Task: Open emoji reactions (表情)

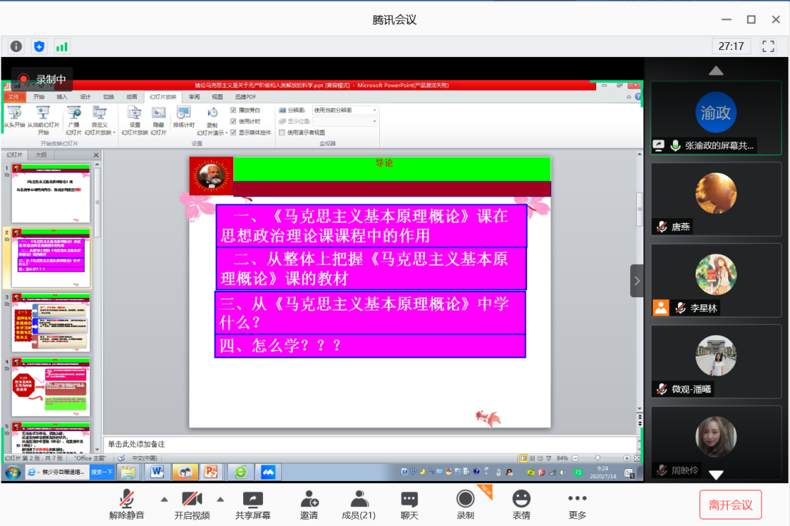Action: [521, 504]
